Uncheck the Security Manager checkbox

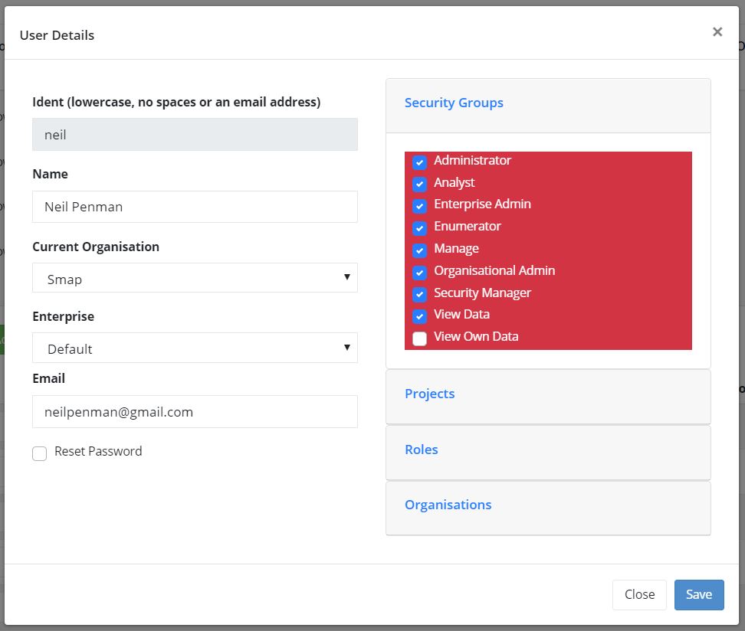click(419, 295)
